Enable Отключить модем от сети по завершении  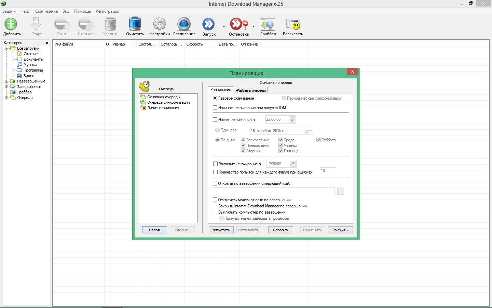[215, 200]
